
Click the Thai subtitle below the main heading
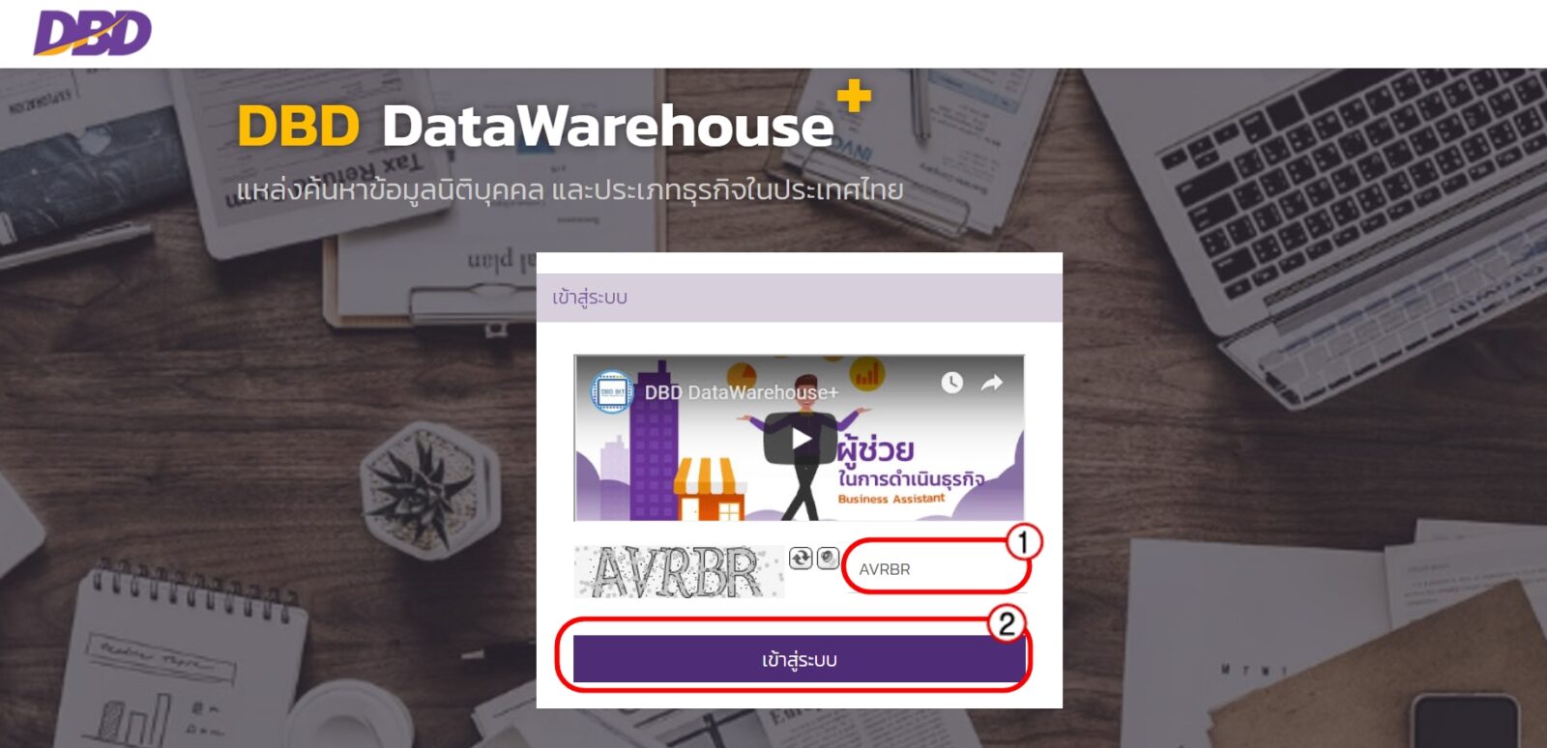[570, 189]
